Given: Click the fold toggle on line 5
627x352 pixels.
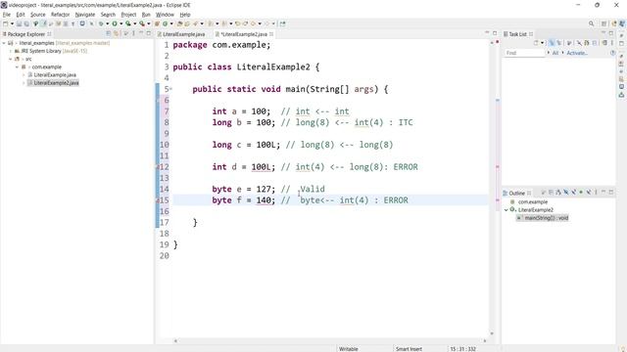Looking at the screenshot, I should [x=170, y=89].
